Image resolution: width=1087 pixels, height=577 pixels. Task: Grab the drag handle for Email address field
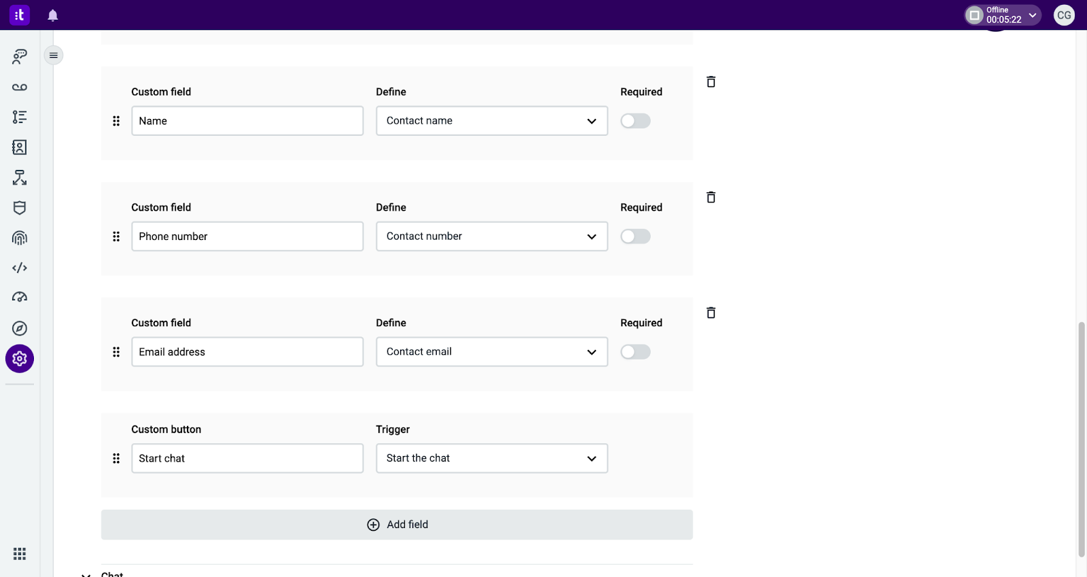pyautogui.click(x=116, y=352)
